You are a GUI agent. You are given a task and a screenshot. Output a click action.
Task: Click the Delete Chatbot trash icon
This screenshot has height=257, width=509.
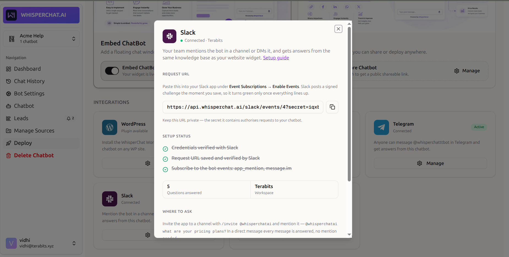point(9,156)
